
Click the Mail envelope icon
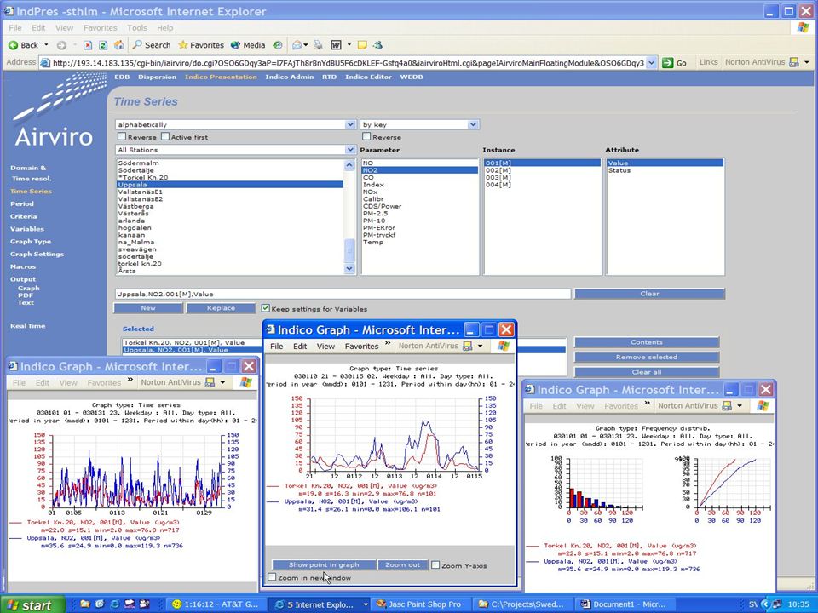click(x=297, y=45)
